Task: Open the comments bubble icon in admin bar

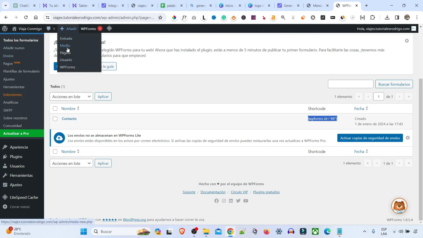Action: (x=48, y=29)
